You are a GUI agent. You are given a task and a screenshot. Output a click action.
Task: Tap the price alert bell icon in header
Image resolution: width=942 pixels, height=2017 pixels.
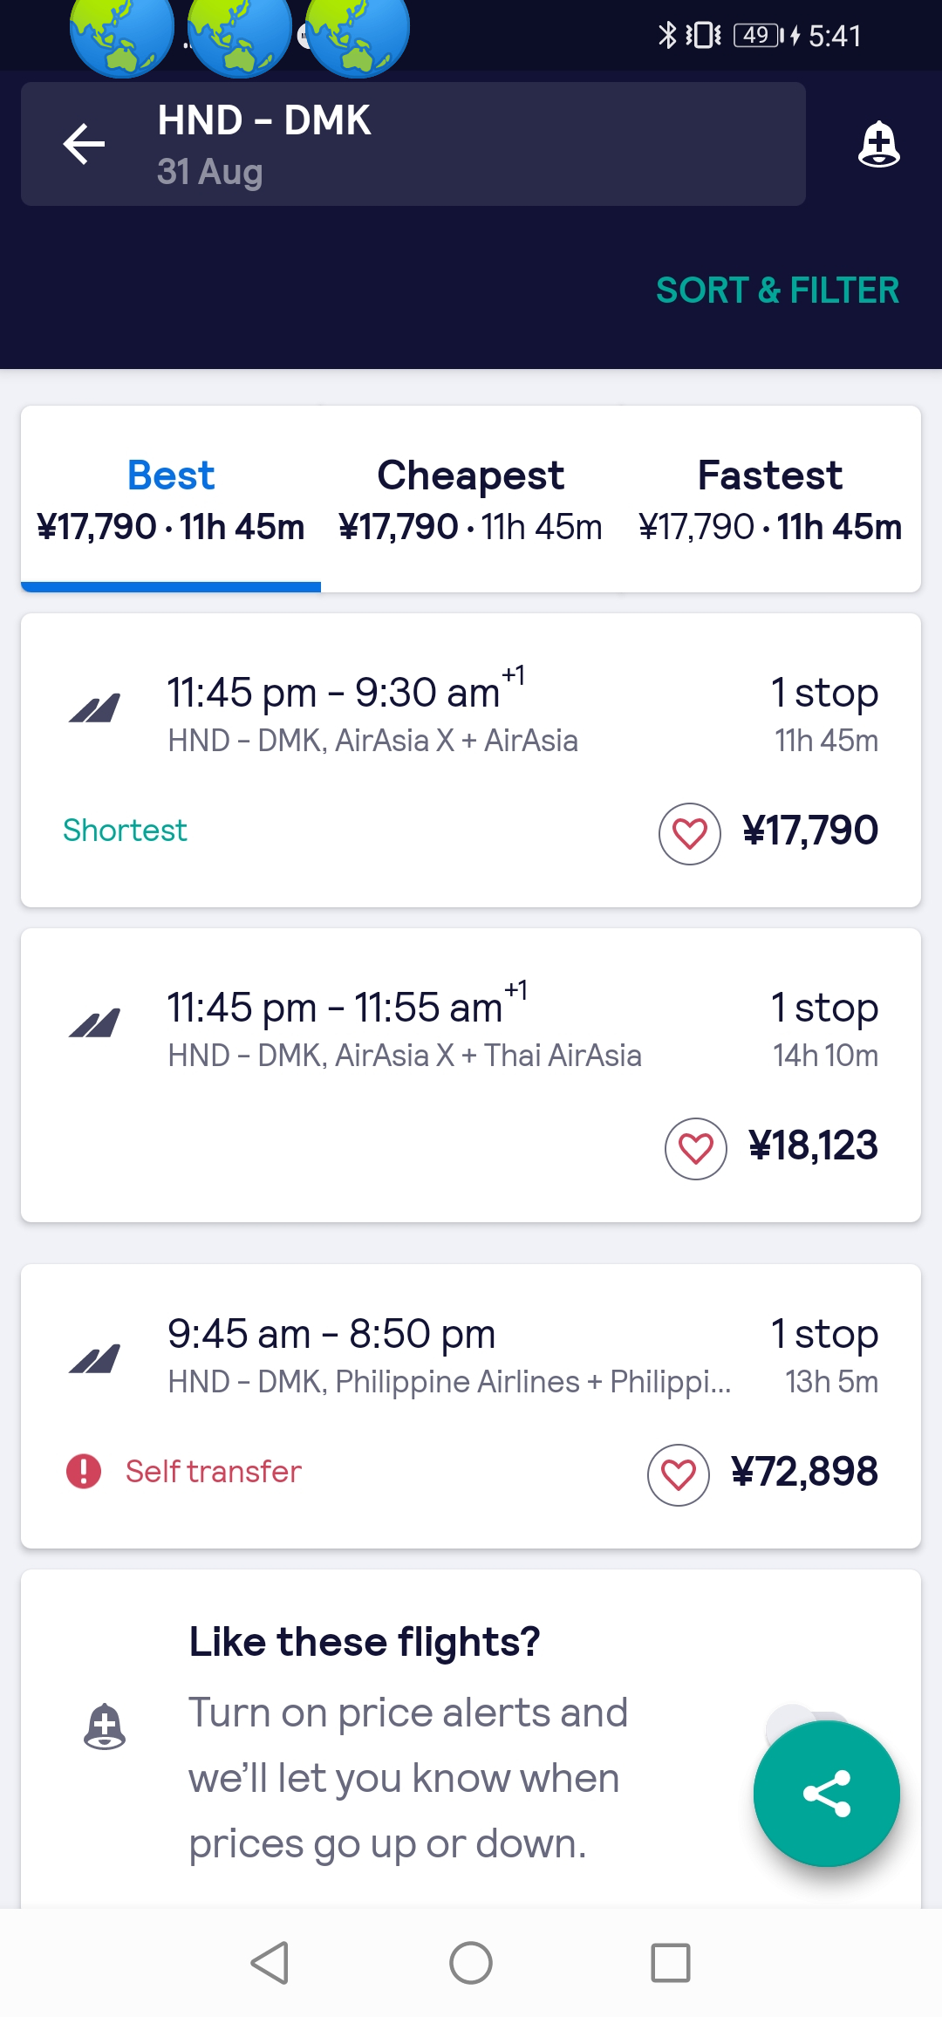878,144
